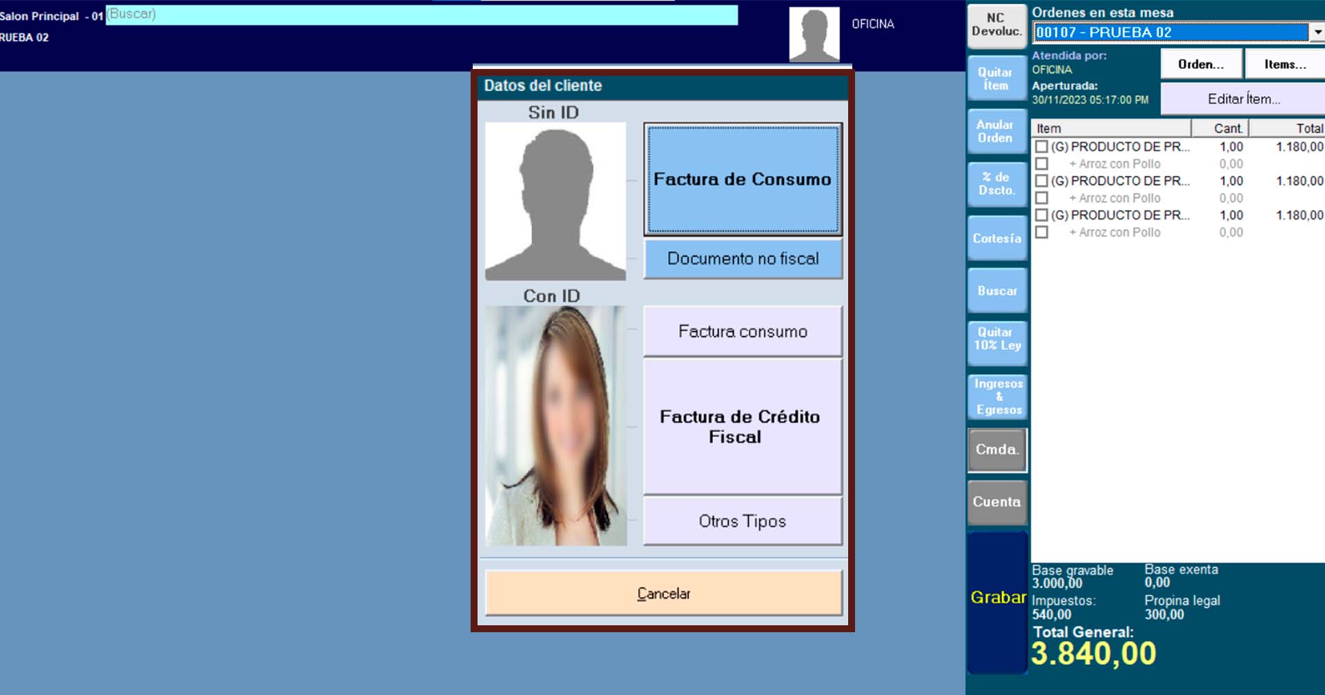Select Documento no fiscal option
This screenshot has width=1325, height=695.
(743, 259)
